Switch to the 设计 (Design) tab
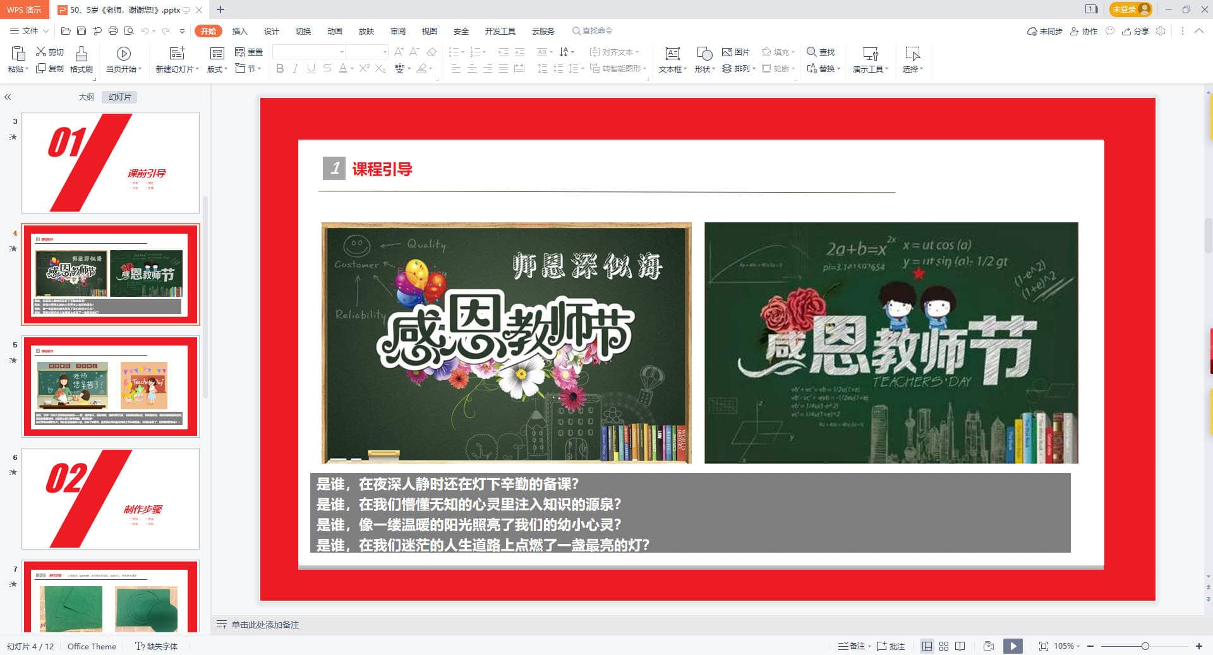 271,31
